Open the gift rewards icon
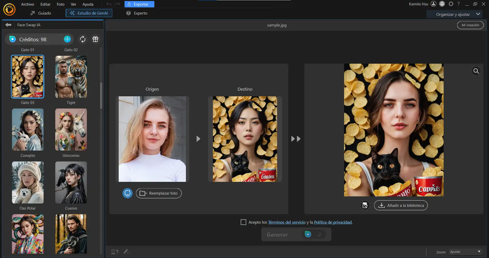This screenshot has width=489, height=258. point(95,39)
